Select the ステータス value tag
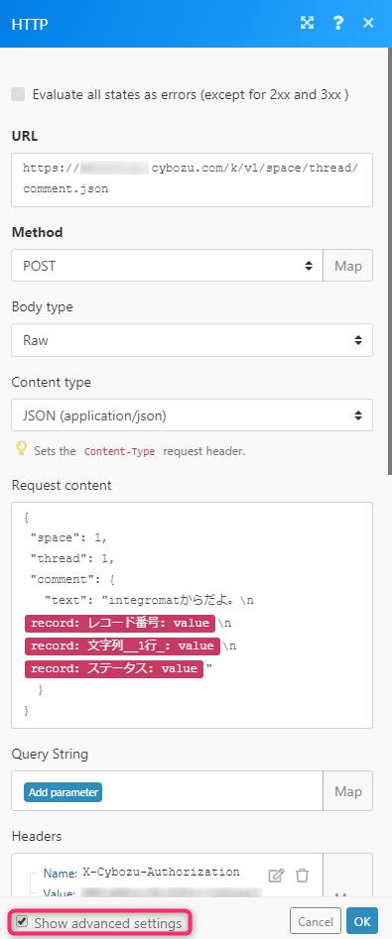This screenshot has width=392, height=939. pos(114,668)
